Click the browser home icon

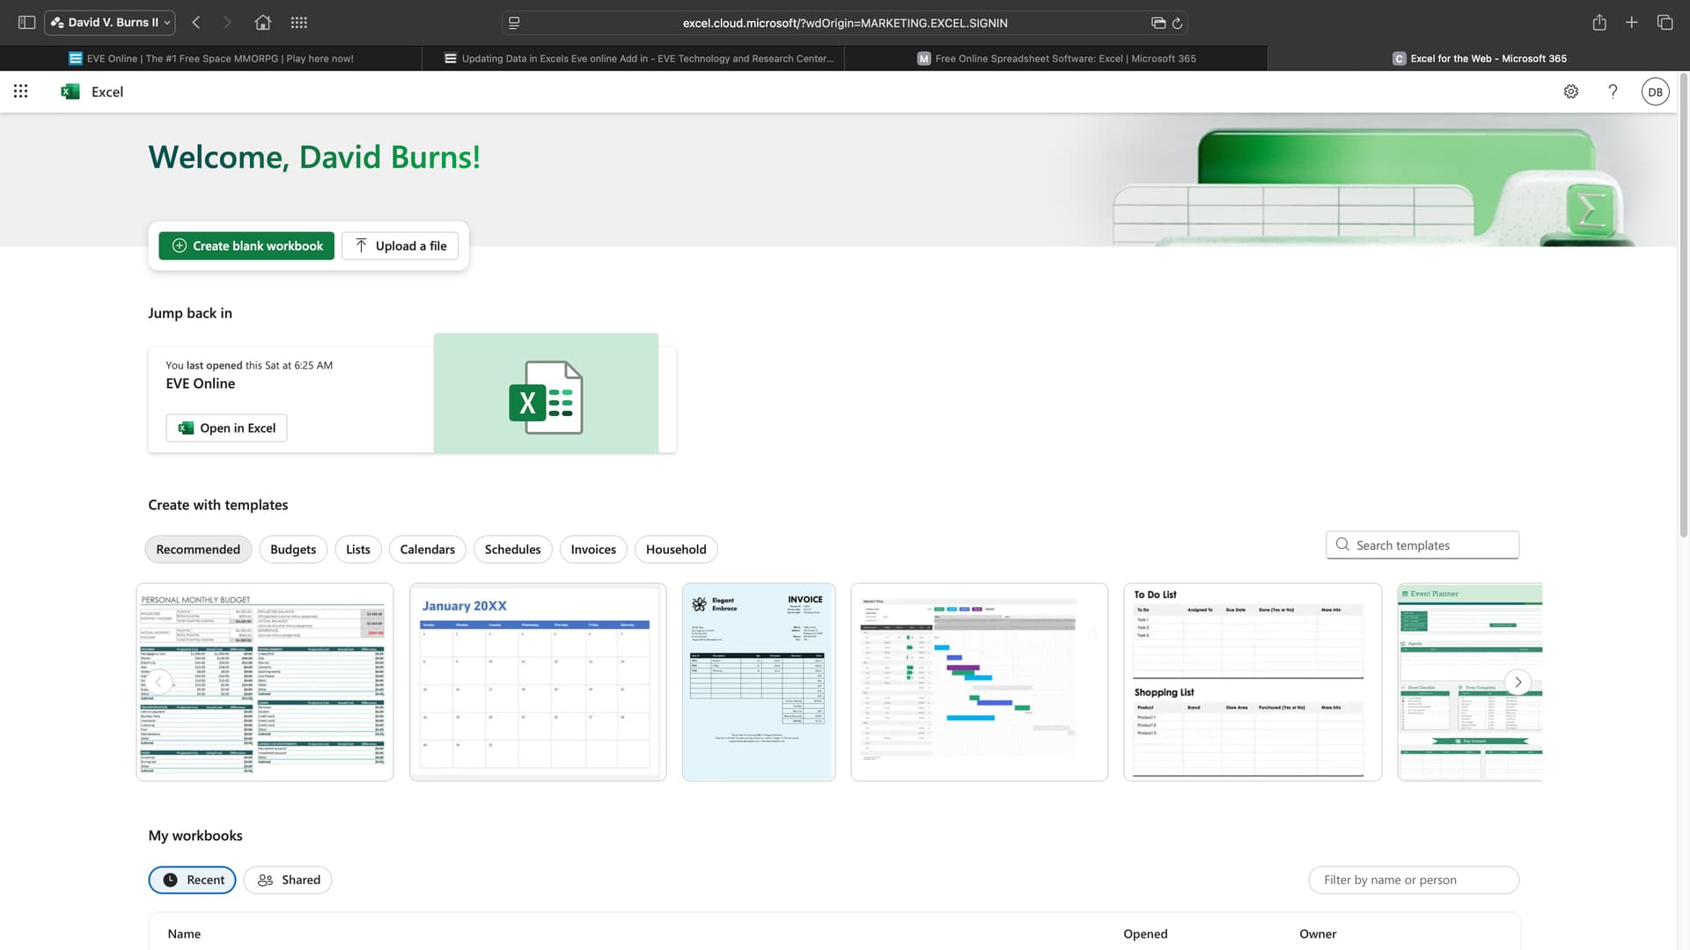coord(262,23)
